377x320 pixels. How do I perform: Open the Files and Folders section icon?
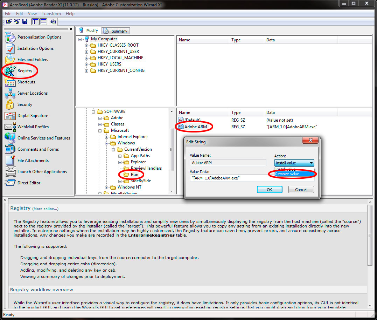pos(10,60)
